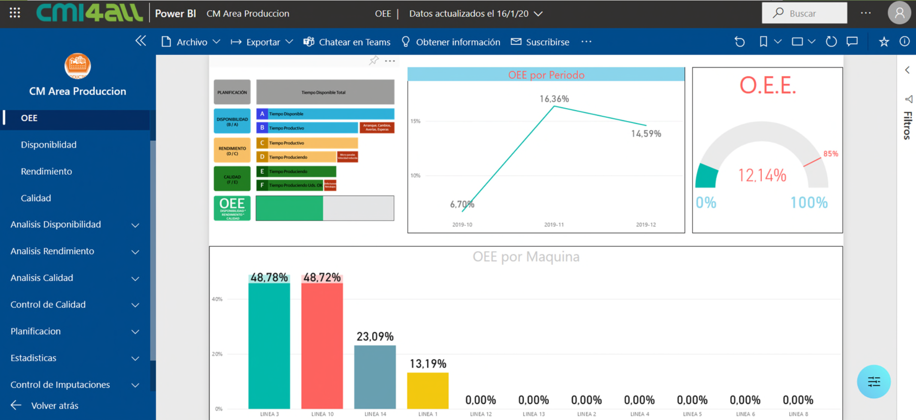Select the Rendimiento page
Screen dimensions: 916x420
pyautogui.click(x=46, y=171)
